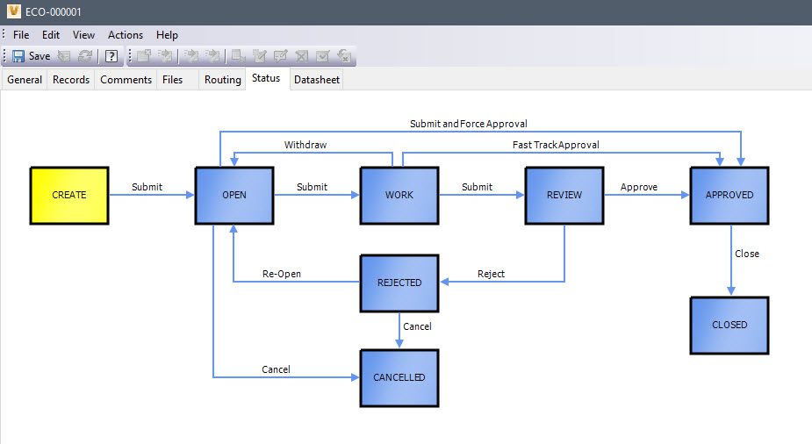Click the greyed icon right of Save
The image size is (812, 444).
tap(64, 56)
